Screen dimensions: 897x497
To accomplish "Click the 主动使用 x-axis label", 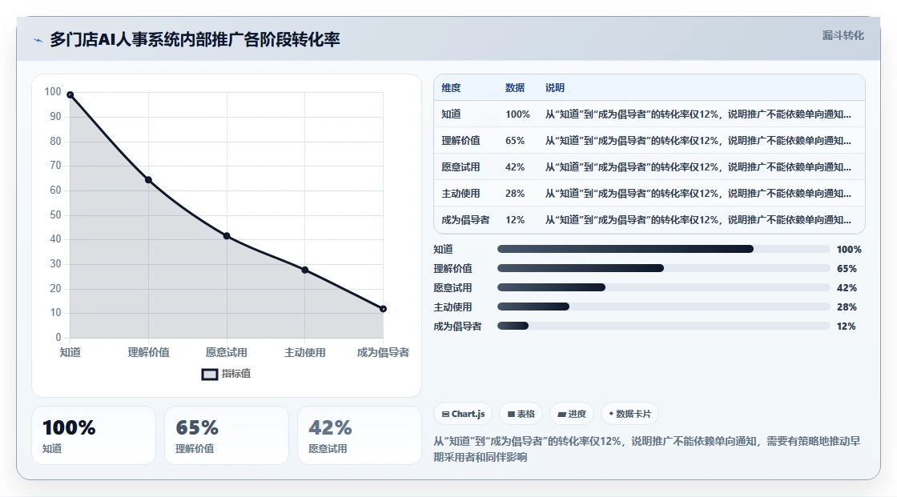I will (x=305, y=352).
